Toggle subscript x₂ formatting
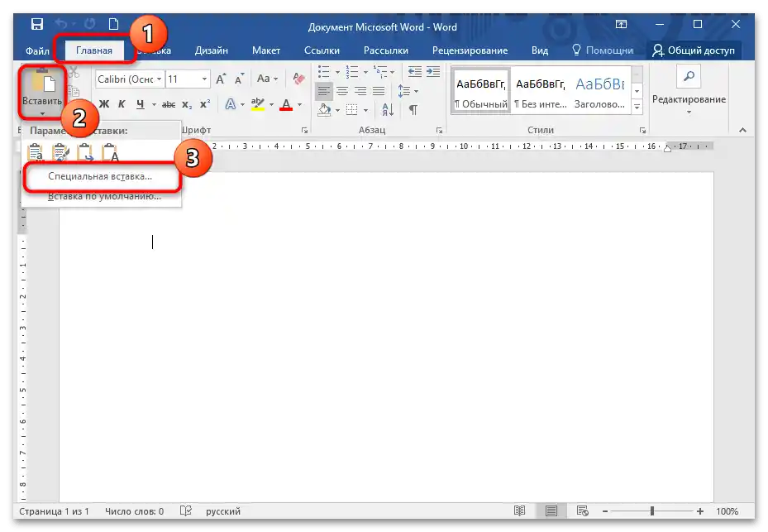The height and width of the screenshot is (532, 768). click(187, 104)
